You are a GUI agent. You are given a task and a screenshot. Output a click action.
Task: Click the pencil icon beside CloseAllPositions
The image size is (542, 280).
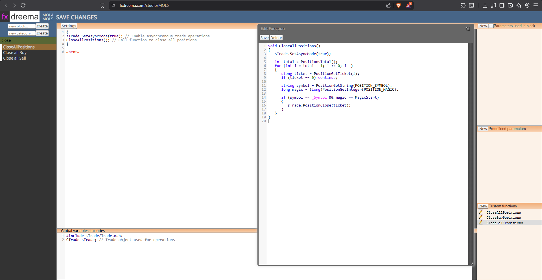pyautogui.click(x=481, y=212)
